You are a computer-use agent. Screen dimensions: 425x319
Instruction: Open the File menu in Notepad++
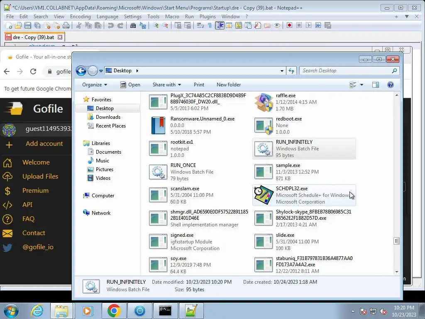(10, 17)
